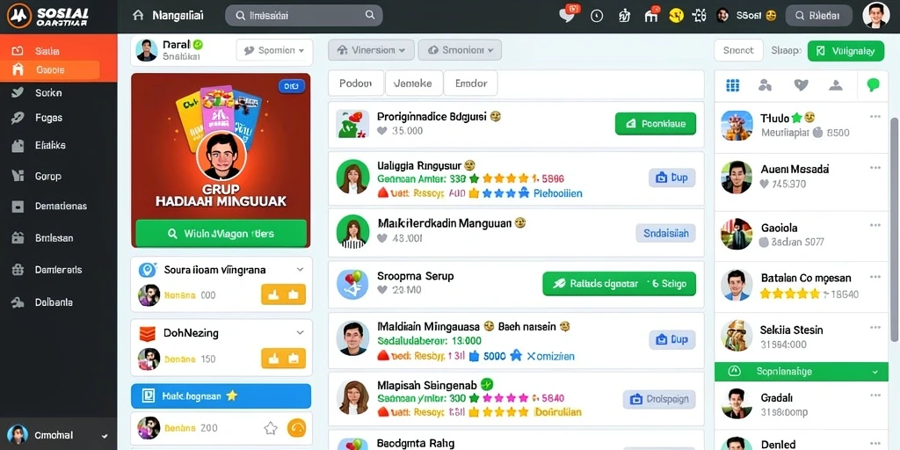The height and width of the screenshot is (450, 900).
Task: Open the Nangaliai home icon
Action: click(x=138, y=16)
